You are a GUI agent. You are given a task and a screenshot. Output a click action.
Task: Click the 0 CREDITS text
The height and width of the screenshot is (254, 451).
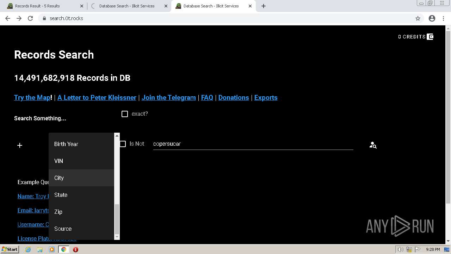tap(412, 37)
